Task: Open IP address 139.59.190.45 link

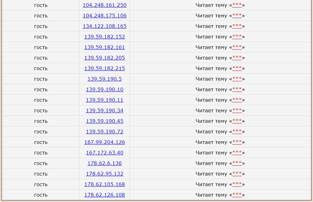Action: click(105, 121)
